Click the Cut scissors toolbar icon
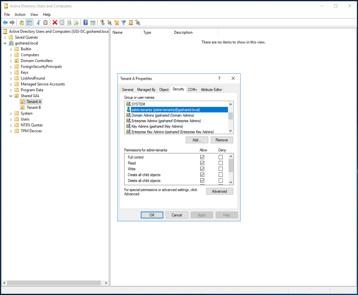Image resolution: width=358 pixels, height=295 pixels. (38, 22)
